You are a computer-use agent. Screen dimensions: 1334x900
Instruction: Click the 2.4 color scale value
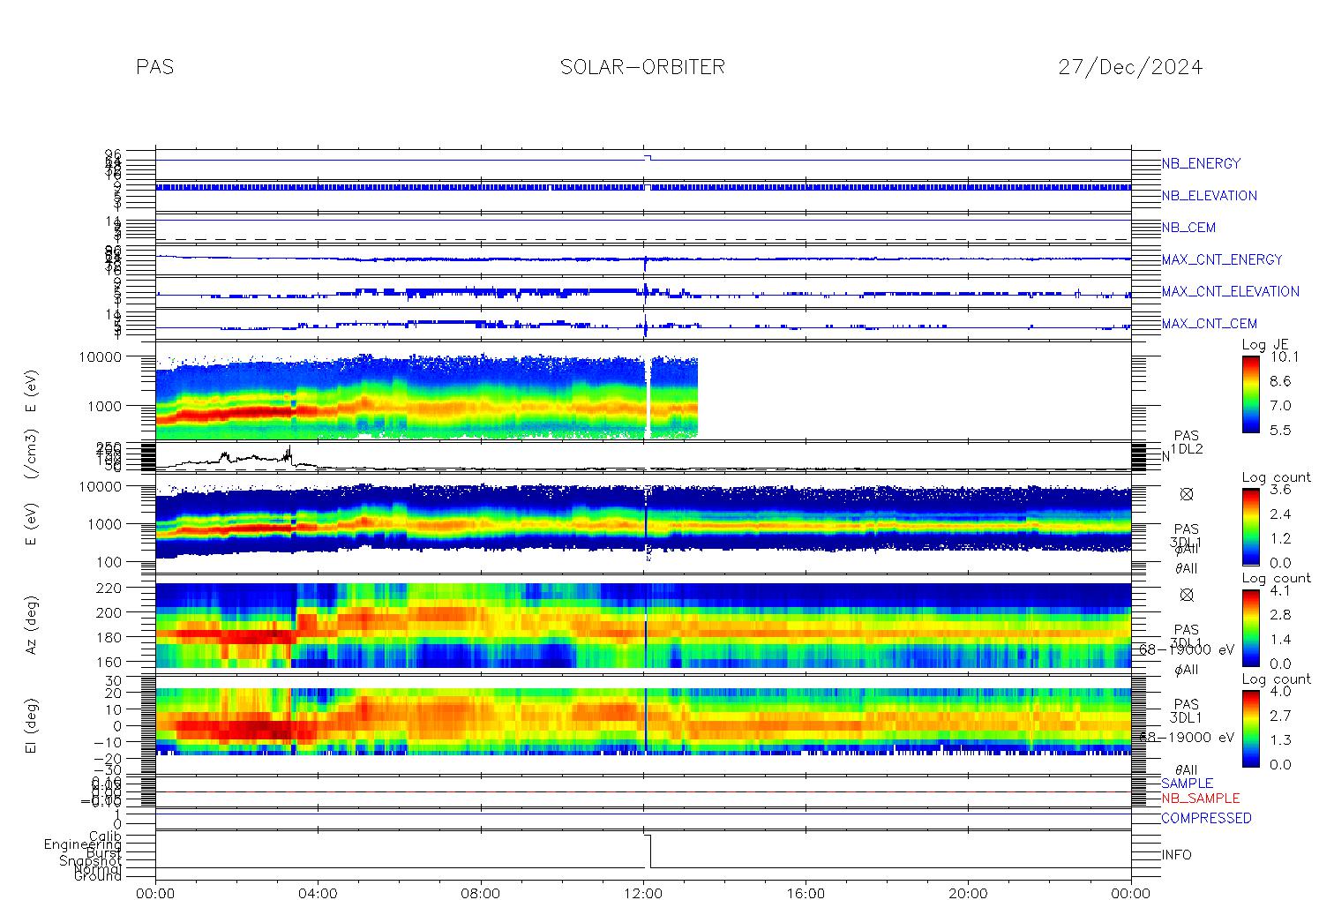tap(1279, 514)
